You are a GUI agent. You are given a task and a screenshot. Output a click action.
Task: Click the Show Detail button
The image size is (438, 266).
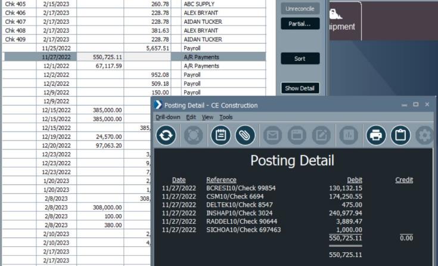click(300, 88)
